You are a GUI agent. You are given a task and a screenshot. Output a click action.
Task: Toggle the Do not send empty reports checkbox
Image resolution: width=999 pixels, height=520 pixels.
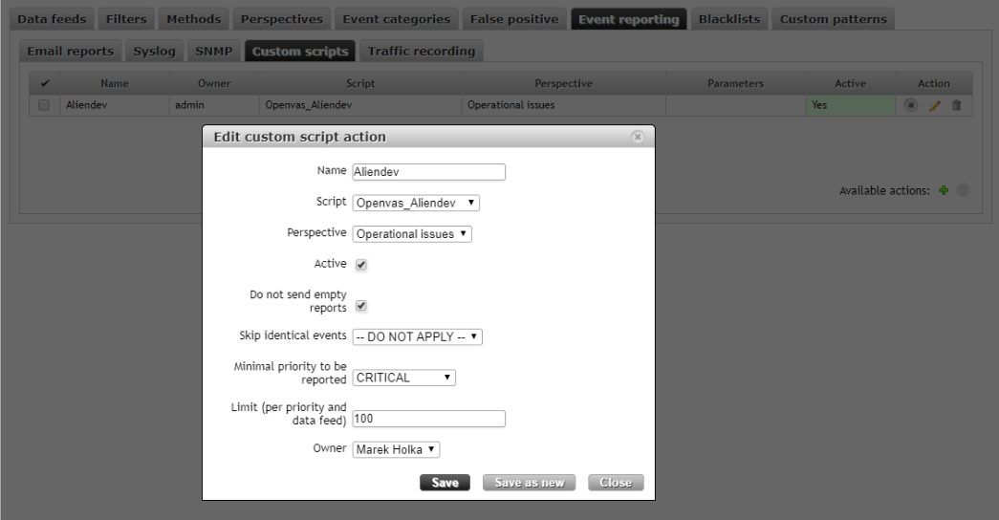(x=361, y=307)
